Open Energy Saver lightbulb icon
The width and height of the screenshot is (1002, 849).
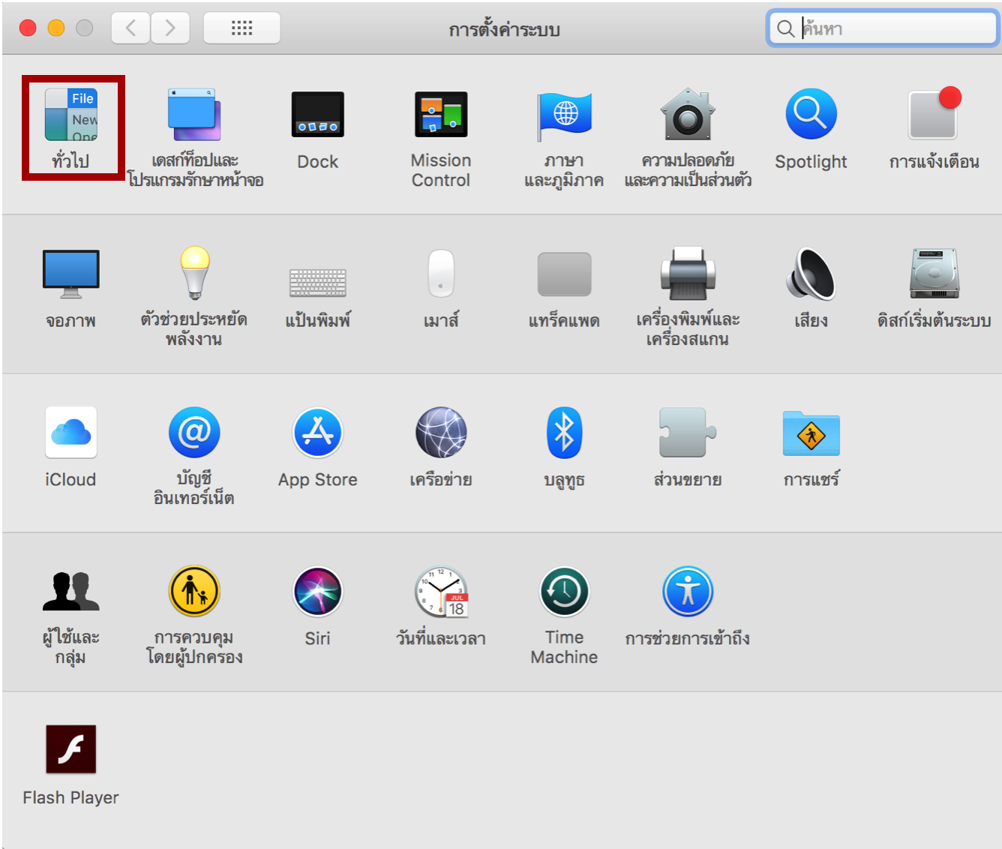coord(194,273)
